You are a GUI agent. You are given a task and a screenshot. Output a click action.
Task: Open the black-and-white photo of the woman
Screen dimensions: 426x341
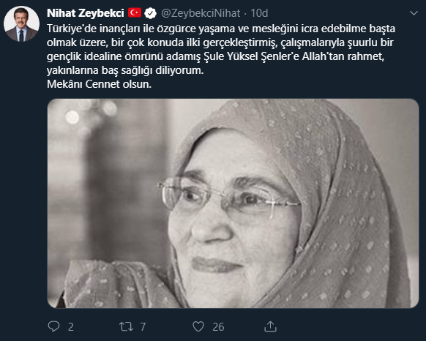point(233,203)
